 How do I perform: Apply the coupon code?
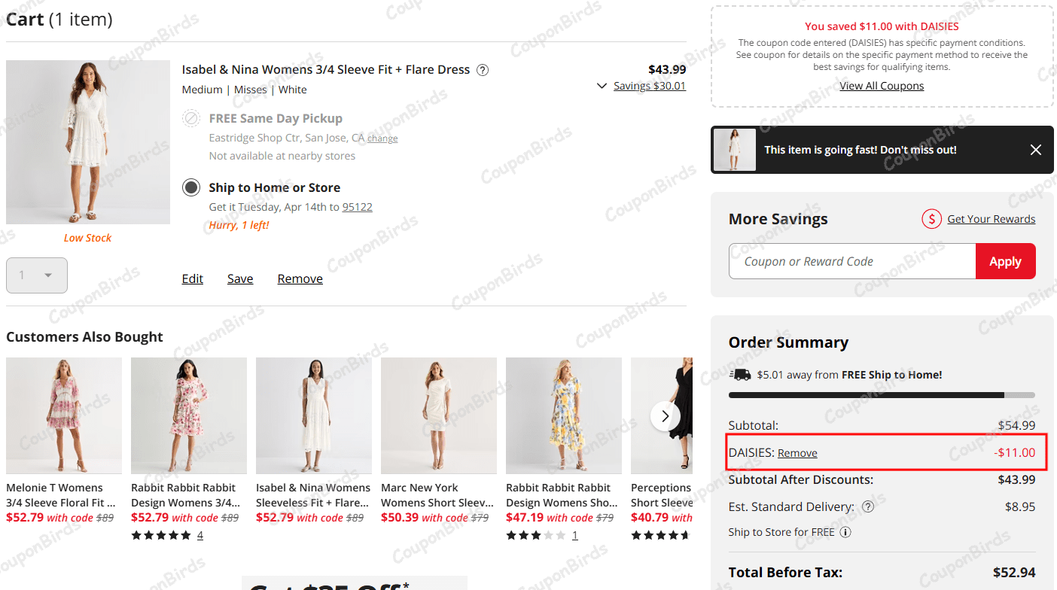1006,261
